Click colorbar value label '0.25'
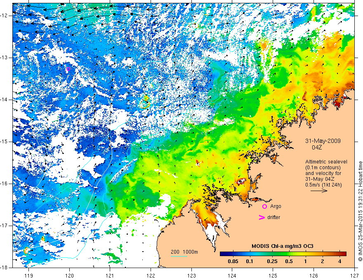 [272, 261]
